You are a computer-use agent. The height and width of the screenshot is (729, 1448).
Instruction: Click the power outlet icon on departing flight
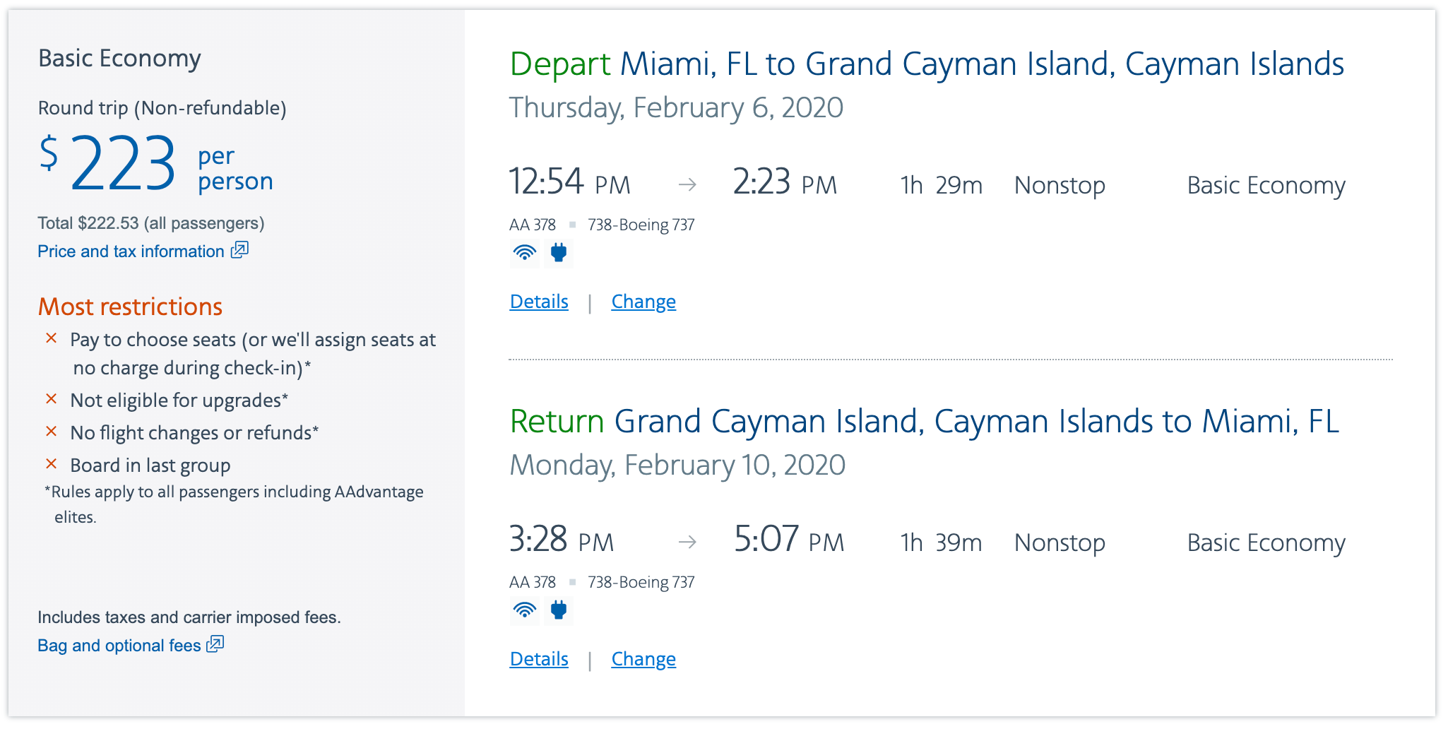[x=558, y=253]
